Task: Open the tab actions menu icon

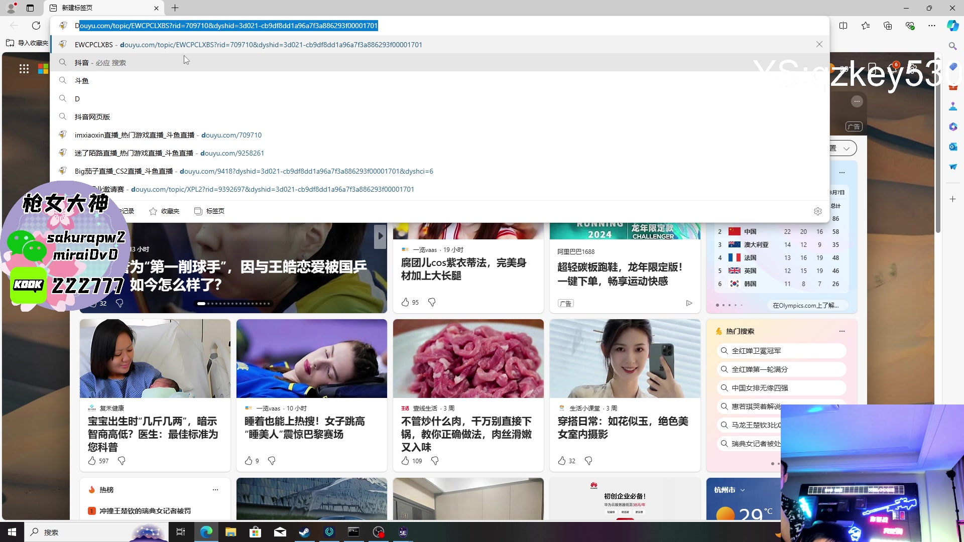Action: click(x=30, y=8)
